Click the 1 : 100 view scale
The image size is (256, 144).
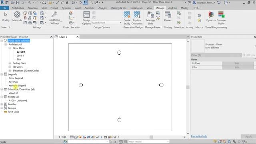(62, 137)
